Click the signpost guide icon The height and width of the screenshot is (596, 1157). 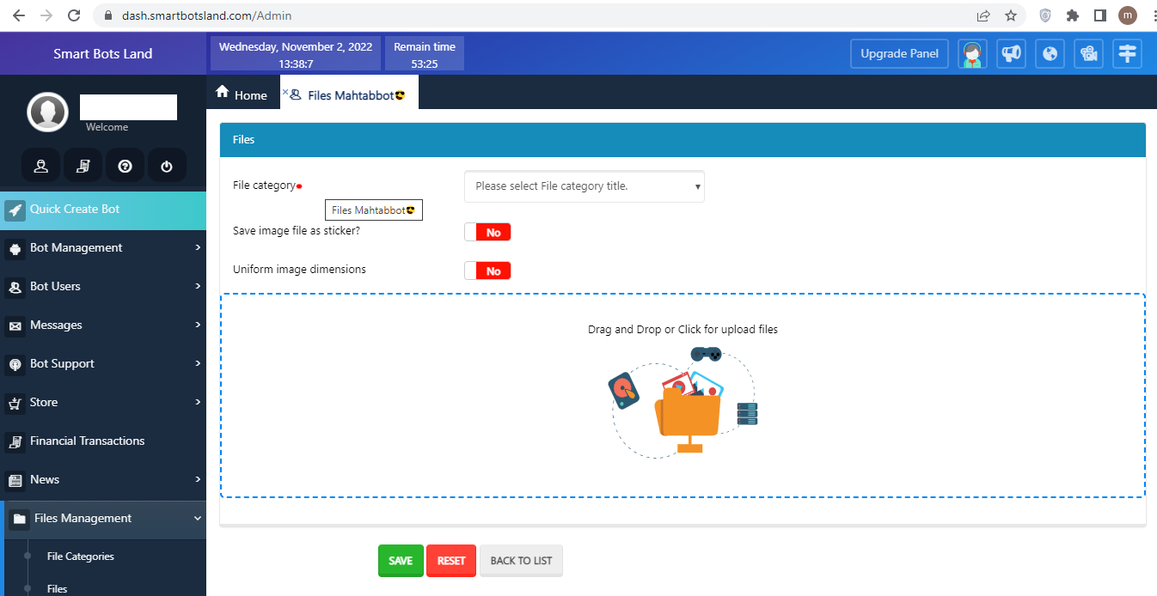[1128, 53]
